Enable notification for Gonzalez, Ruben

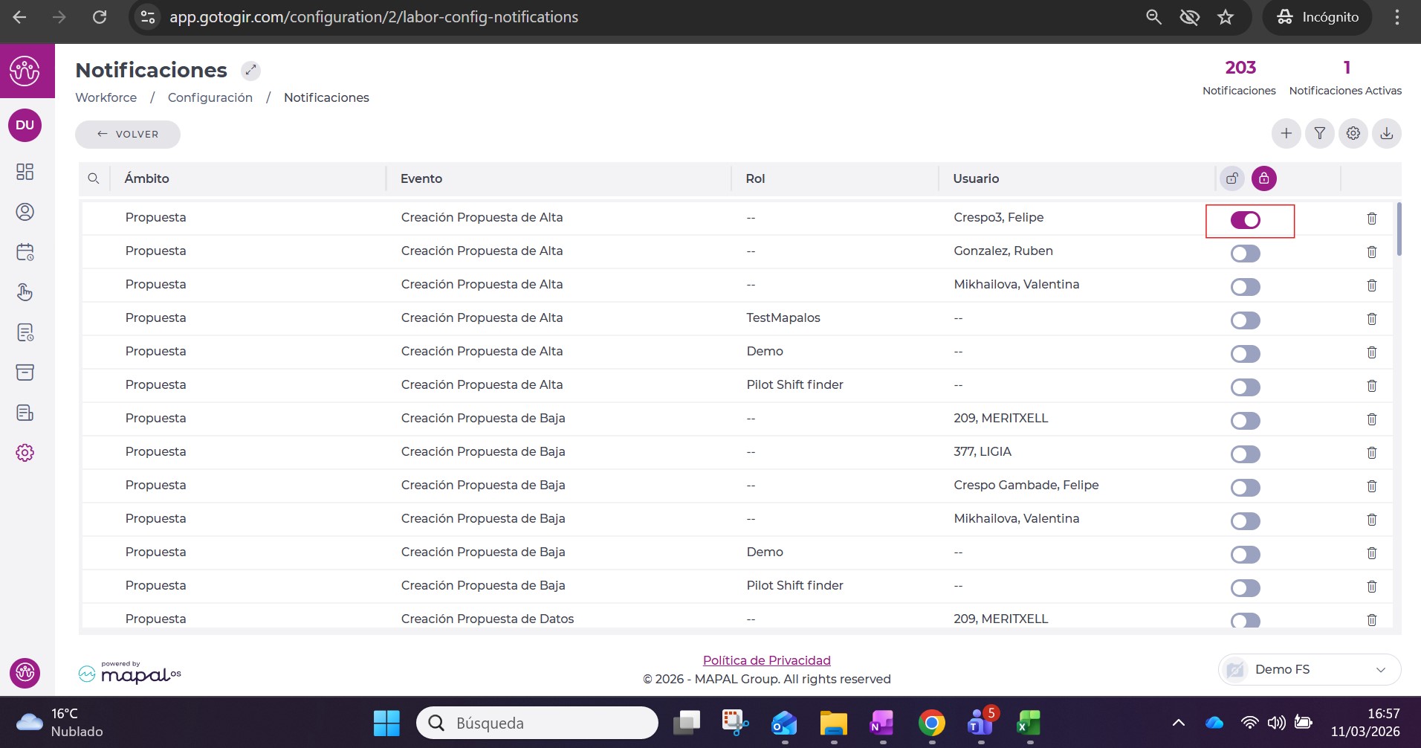click(x=1245, y=254)
